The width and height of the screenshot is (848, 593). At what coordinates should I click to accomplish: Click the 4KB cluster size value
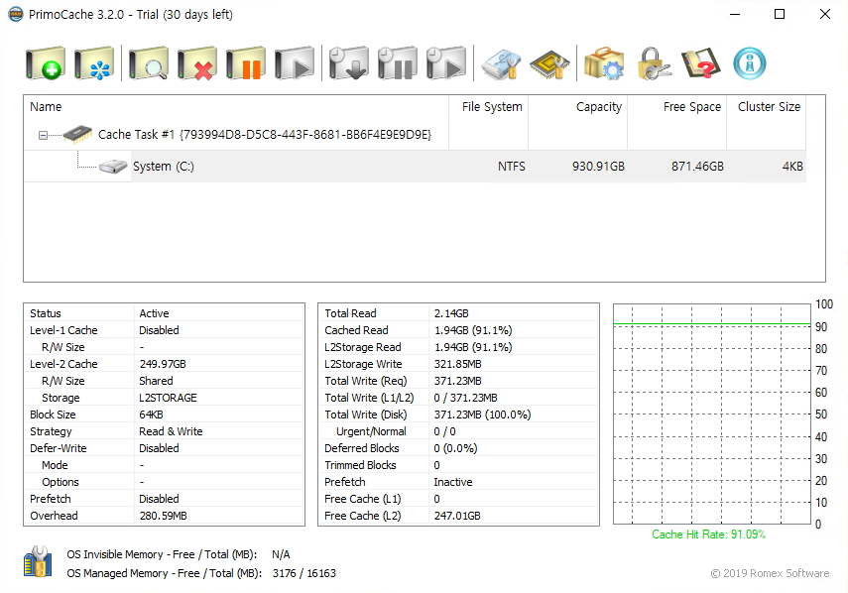pyautogui.click(x=792, y=167)
